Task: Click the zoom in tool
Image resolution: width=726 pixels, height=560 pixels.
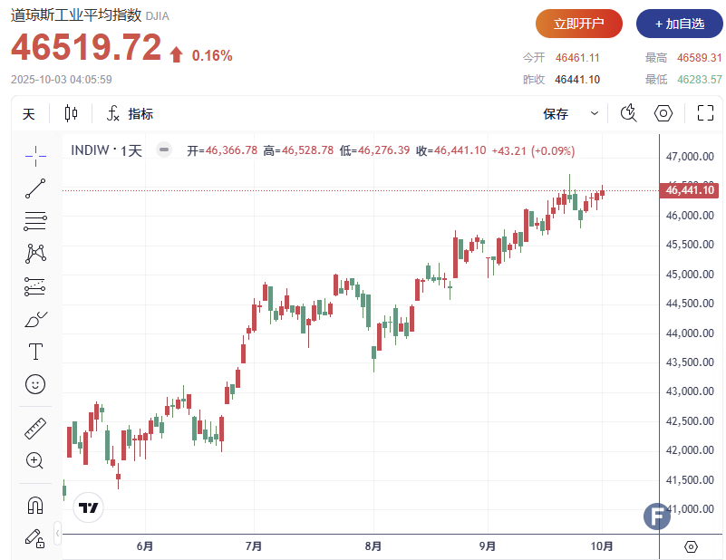Action: click(35, 460)
